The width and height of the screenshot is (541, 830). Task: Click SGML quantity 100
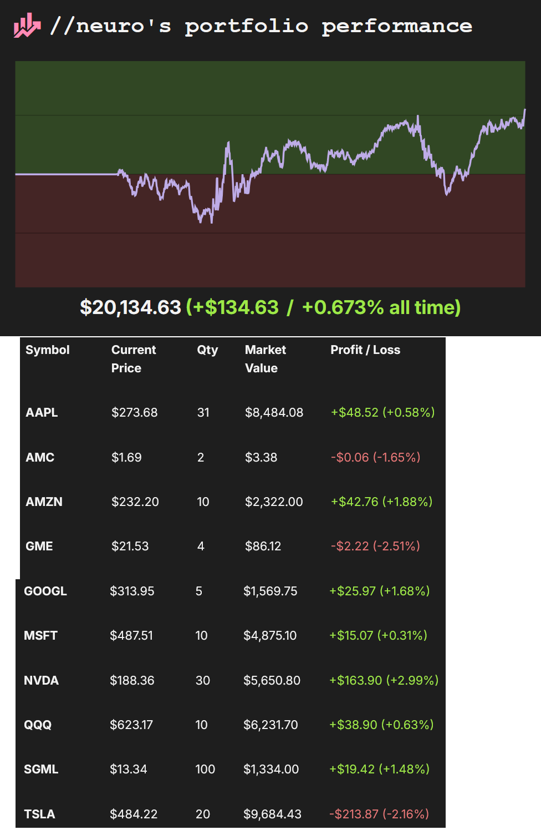coord(205,770)
